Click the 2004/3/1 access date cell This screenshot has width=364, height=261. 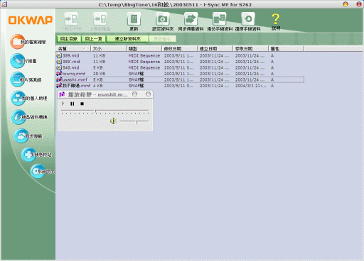click(x=250, y=86)
